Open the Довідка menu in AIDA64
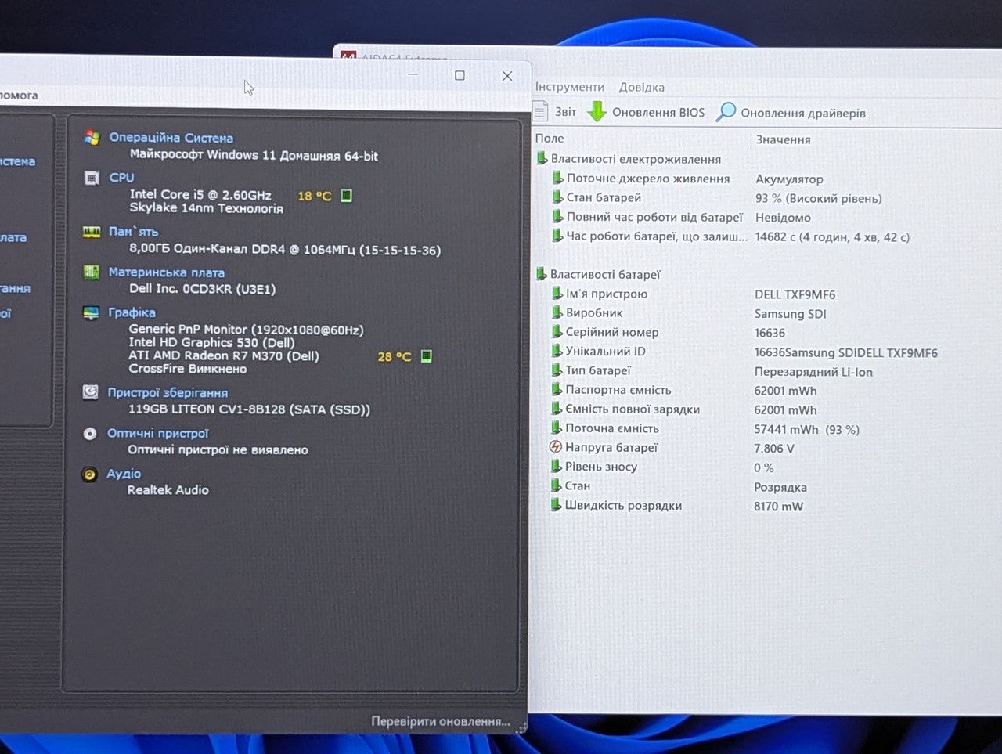The height and width of the screenshot is (754, 1002). click(x=642, y=87)
